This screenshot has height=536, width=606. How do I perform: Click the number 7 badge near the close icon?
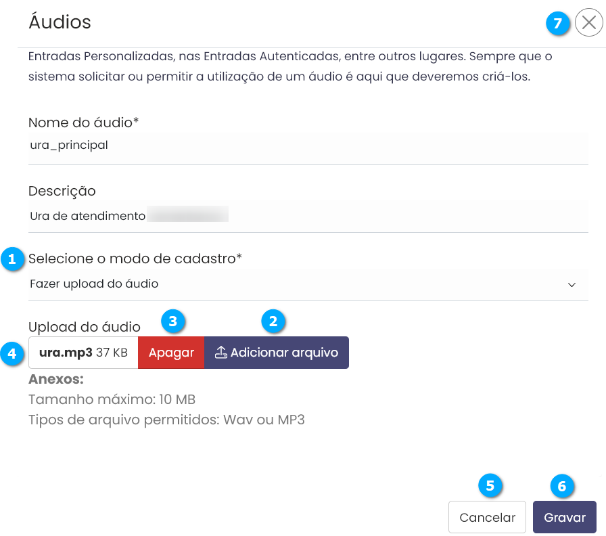(x=557, y=24)
